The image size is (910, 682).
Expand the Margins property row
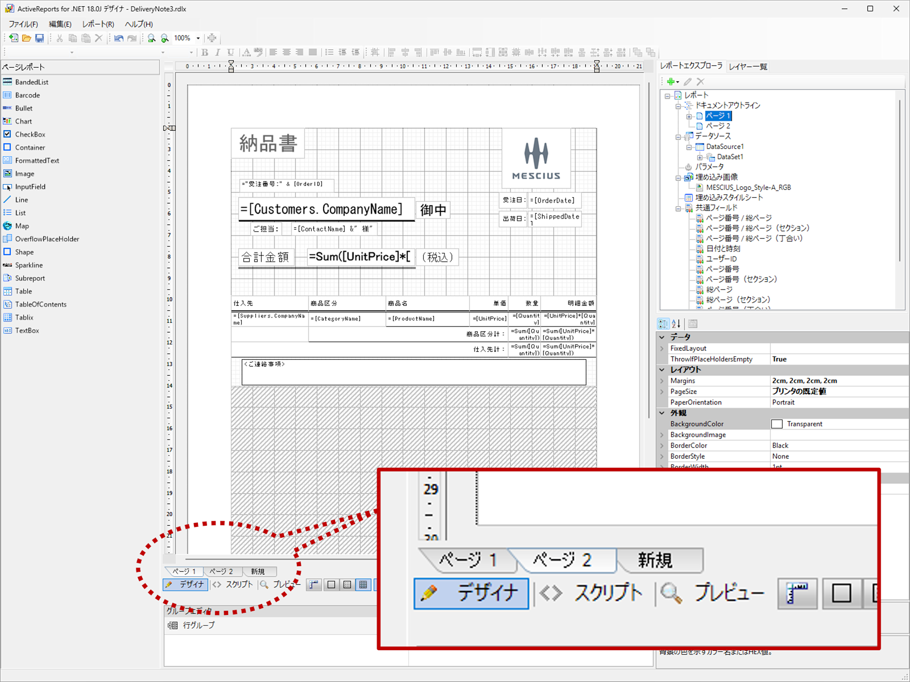tap(662, 381)
